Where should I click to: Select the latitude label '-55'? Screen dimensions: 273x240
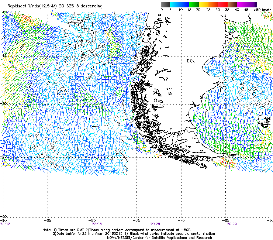[3, 156]
